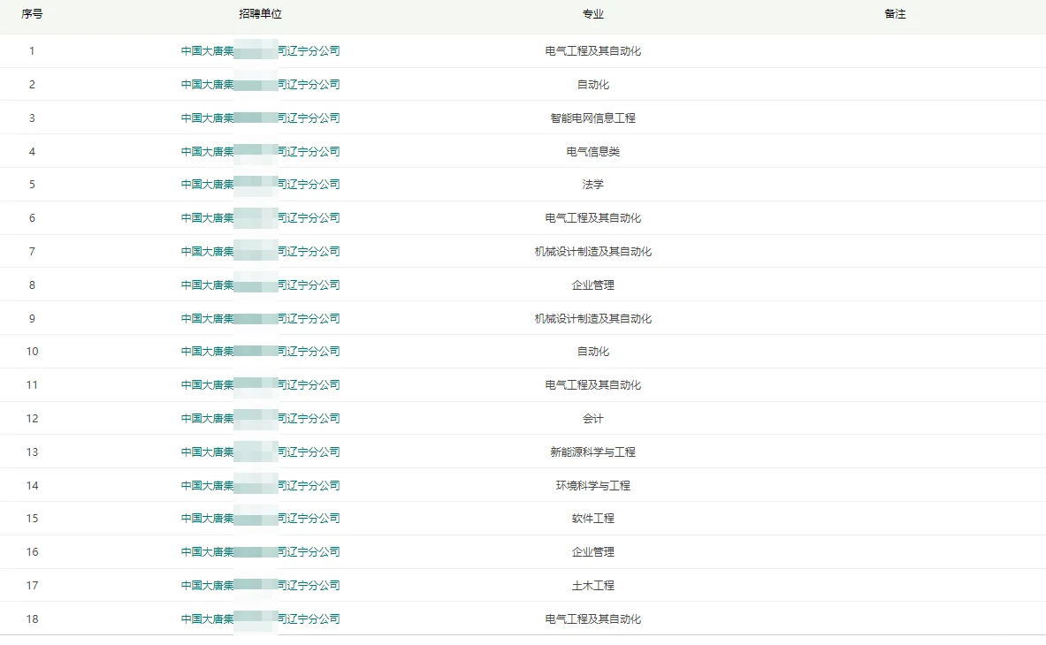The height and width of the screenshot is (645, 1046).
Task: Click the 招聘单位 column header
Action: [260, 14]
